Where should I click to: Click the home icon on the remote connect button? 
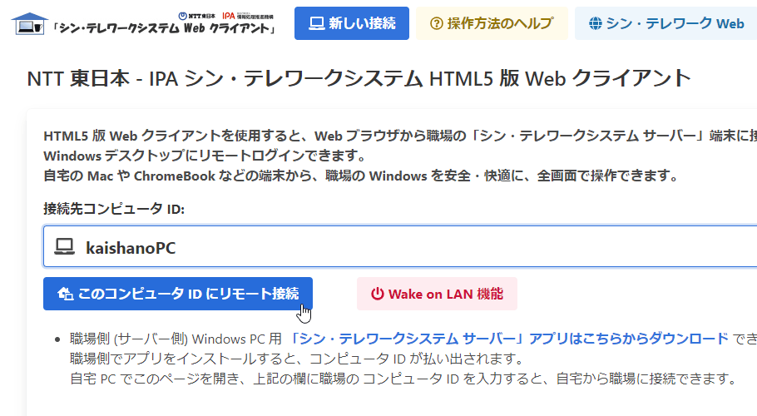pos(65,294)
